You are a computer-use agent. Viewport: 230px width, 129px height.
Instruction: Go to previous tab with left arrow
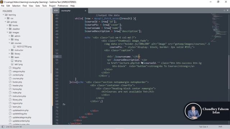[55, 10]
